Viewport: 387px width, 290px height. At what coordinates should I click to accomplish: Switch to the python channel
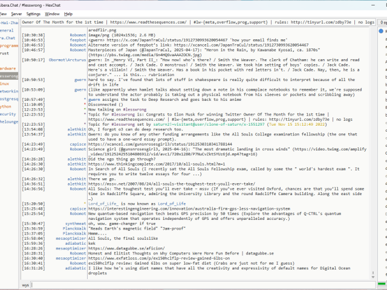[6, 106]
